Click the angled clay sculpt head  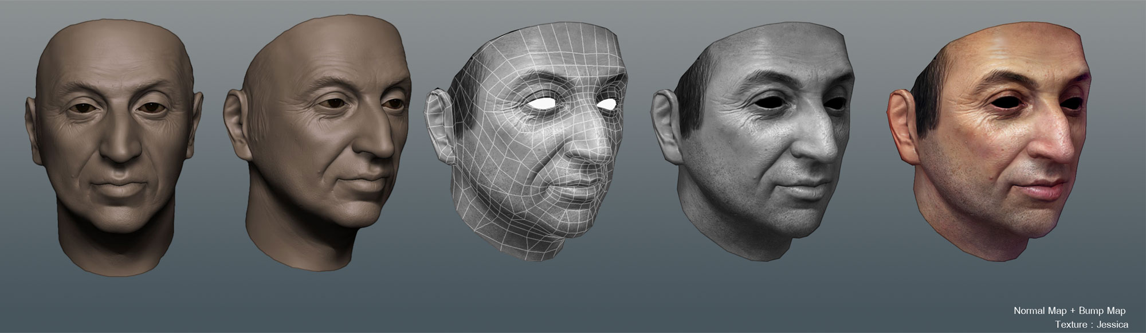pos(317,142)
